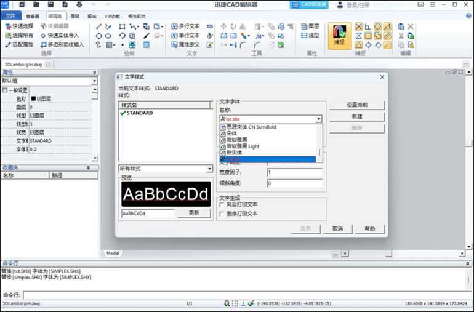Open the 默认值 dropdown in properties panel
The height and width of the screenshot is (312, 474).
coord(94,81)
